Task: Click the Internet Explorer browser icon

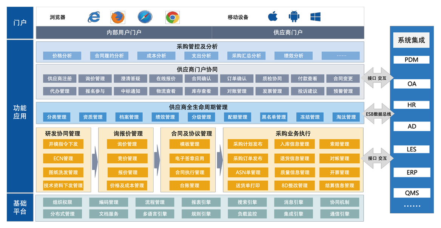Action: coord(94,17)
